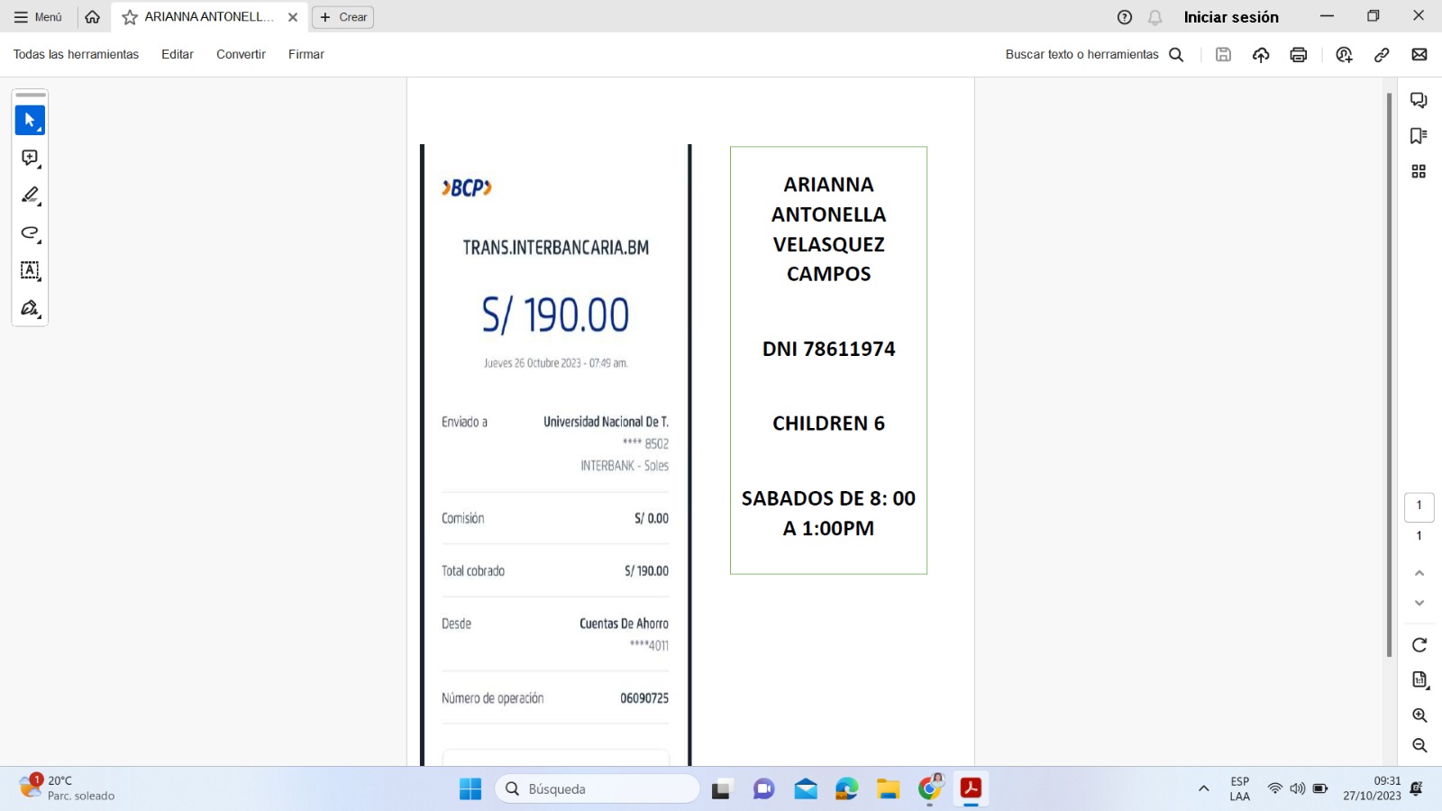The width and height of the screenshot is (1442, 811).
Task: Open the fill and sign pen tool
Action: pyautogui.click(x=30, y=308)
